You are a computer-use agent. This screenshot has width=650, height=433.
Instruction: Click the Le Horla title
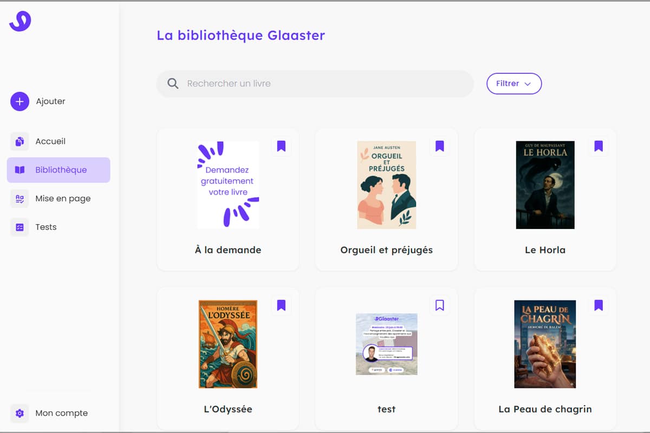click(545, 250)
